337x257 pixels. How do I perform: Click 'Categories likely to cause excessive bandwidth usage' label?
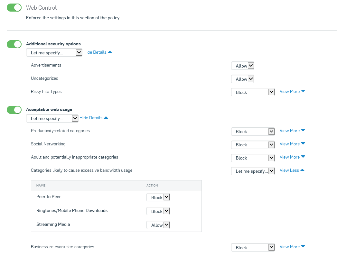pyautogui.click(x=82, y=170)
